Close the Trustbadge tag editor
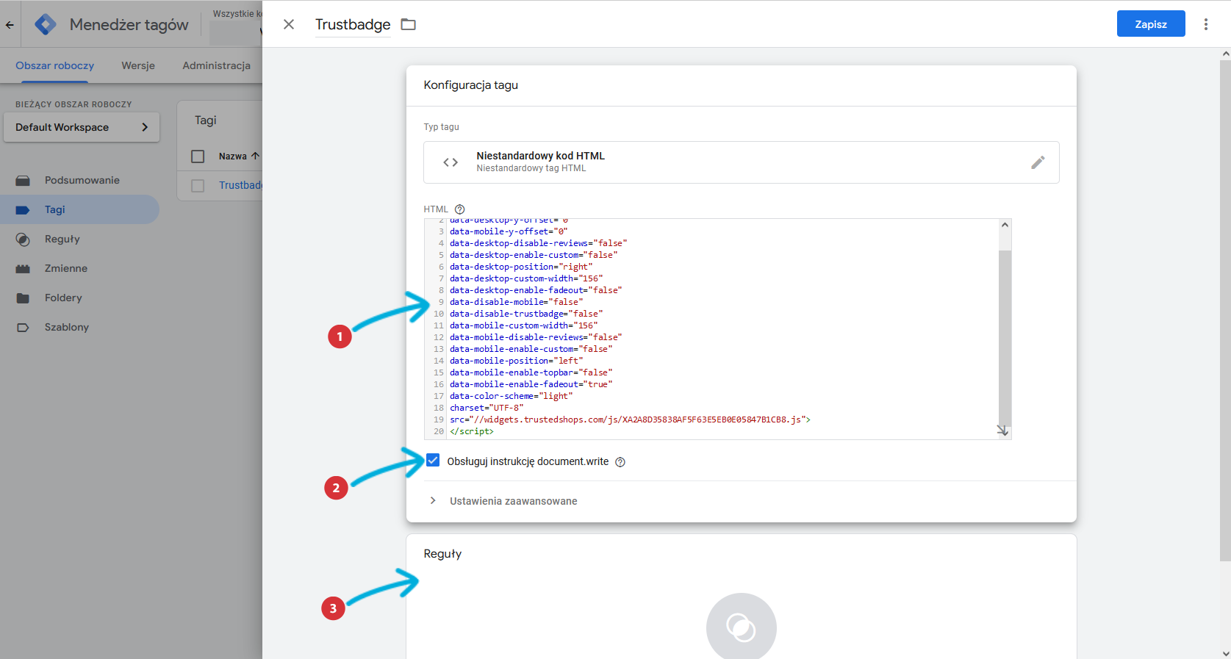Viewport: 1231px width, 659px height. pos(289,24)
